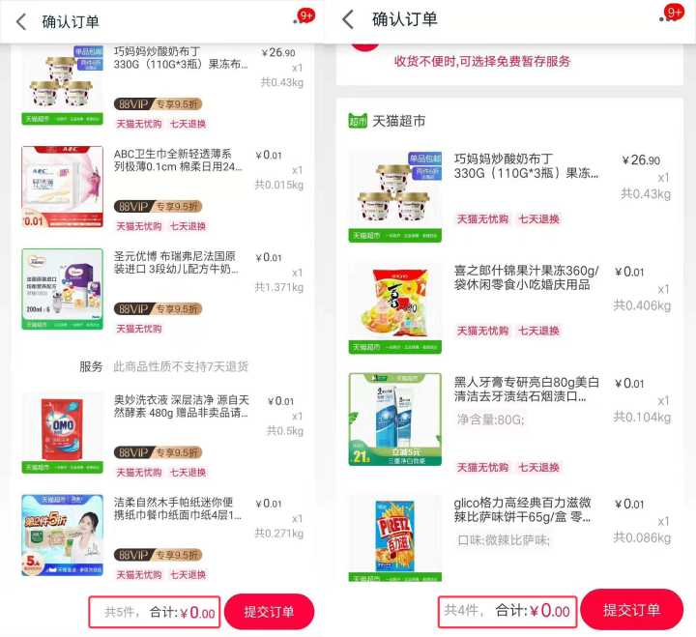Open the 奥妙洗衣液 OMO product thumbnail
The width and height of the screenshot is (696, 637).
click(x=62, y=433)
